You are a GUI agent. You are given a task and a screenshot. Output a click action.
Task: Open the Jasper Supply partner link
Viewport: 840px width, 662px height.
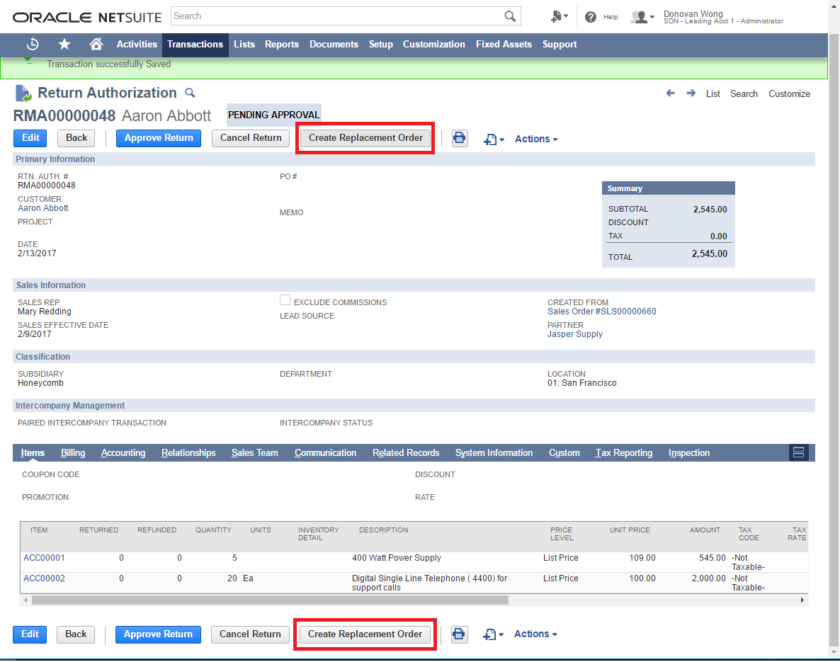point(575,333)
